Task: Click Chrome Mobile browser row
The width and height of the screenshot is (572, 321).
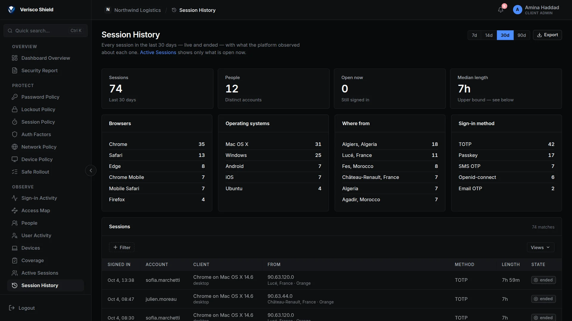Action: point(157,177)
